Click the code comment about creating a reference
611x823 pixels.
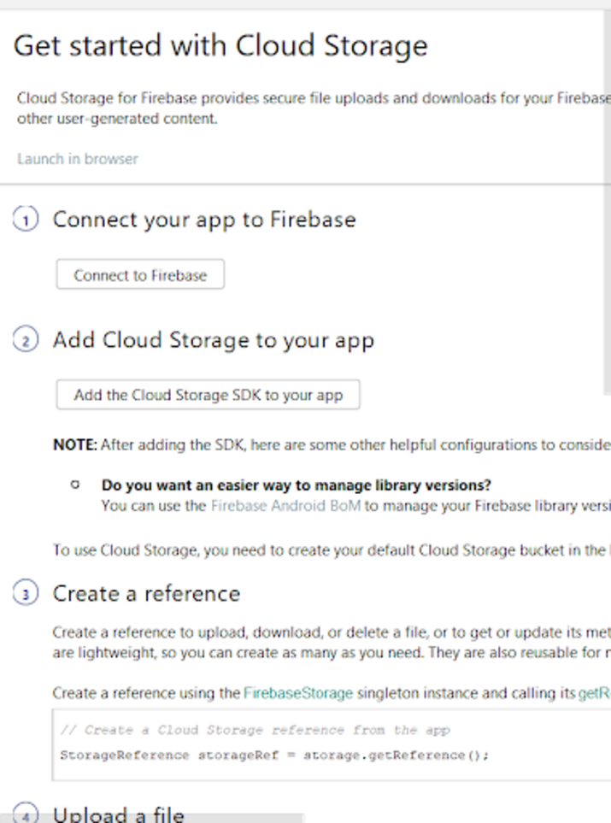pyautogui.click(x=255, y=730)
